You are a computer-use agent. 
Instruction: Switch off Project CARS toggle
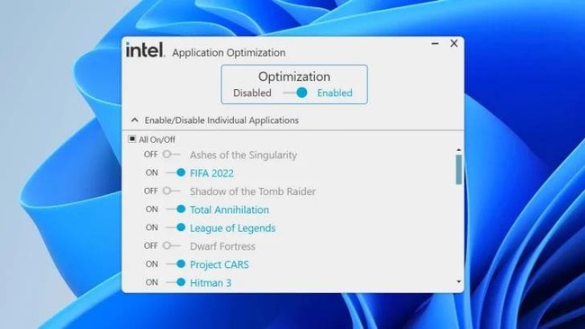175,263
